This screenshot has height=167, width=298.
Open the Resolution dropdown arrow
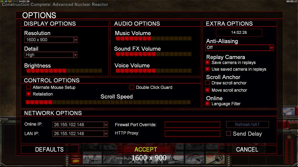click(x=76, y=40)
